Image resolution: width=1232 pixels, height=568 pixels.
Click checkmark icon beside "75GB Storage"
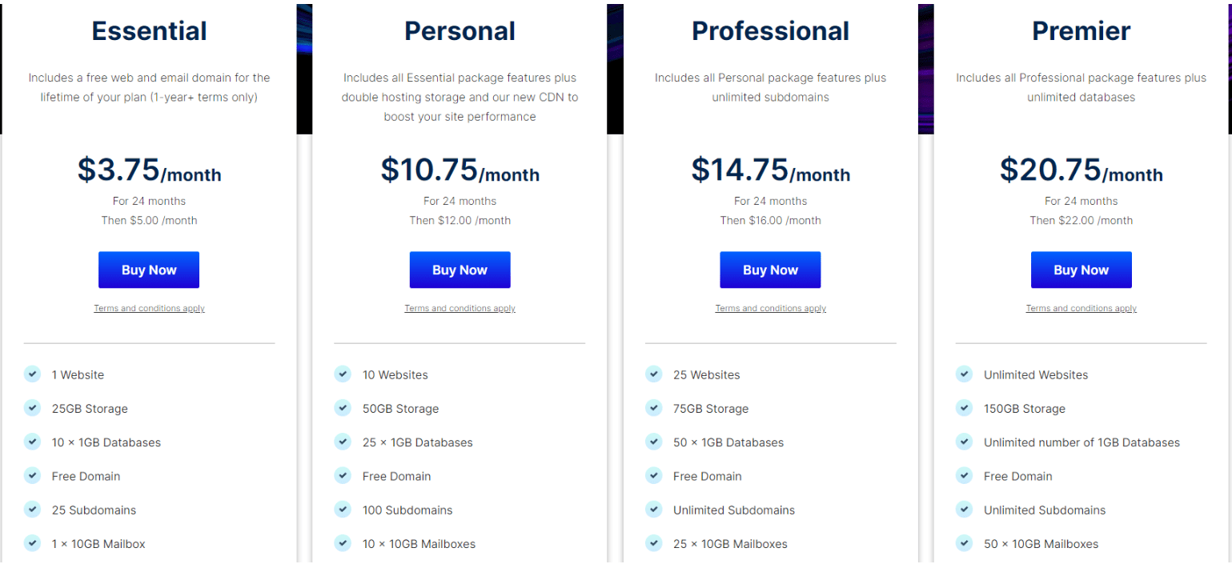click(653, 408)
